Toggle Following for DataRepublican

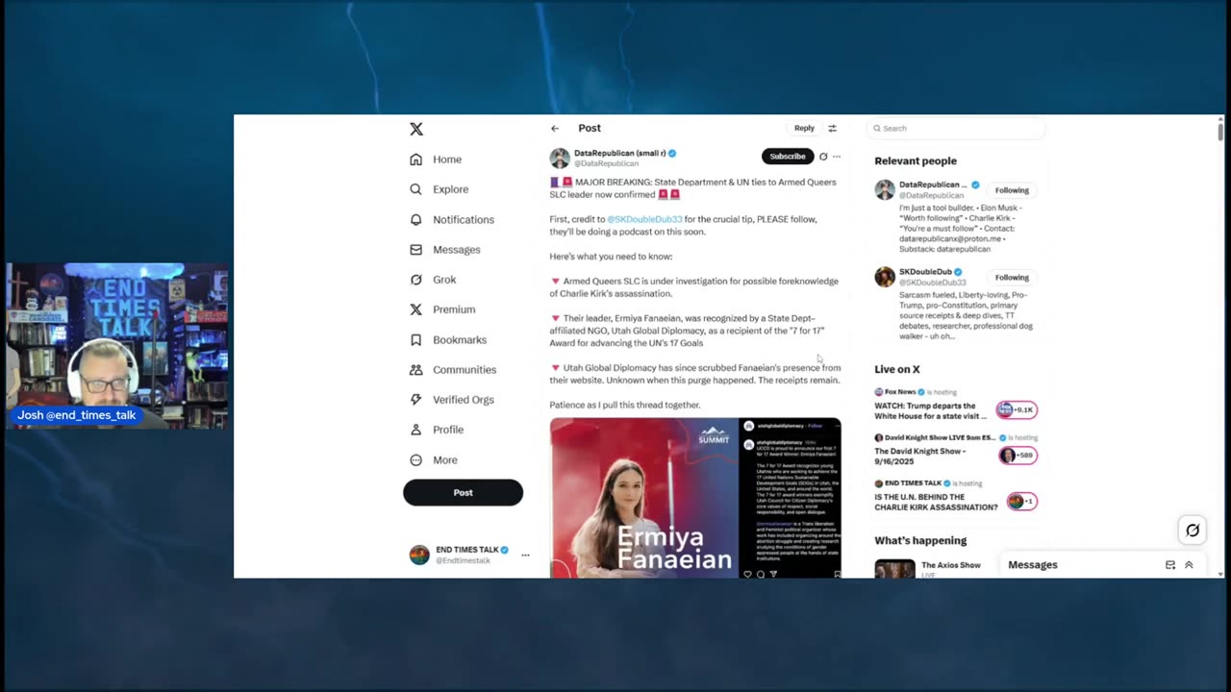1012,190
